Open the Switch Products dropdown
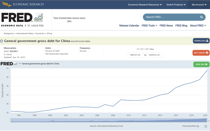The image size is (210, 131). [x=176, y=5]
